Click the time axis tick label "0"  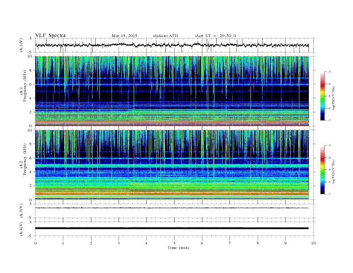click(x=35, y=243)
